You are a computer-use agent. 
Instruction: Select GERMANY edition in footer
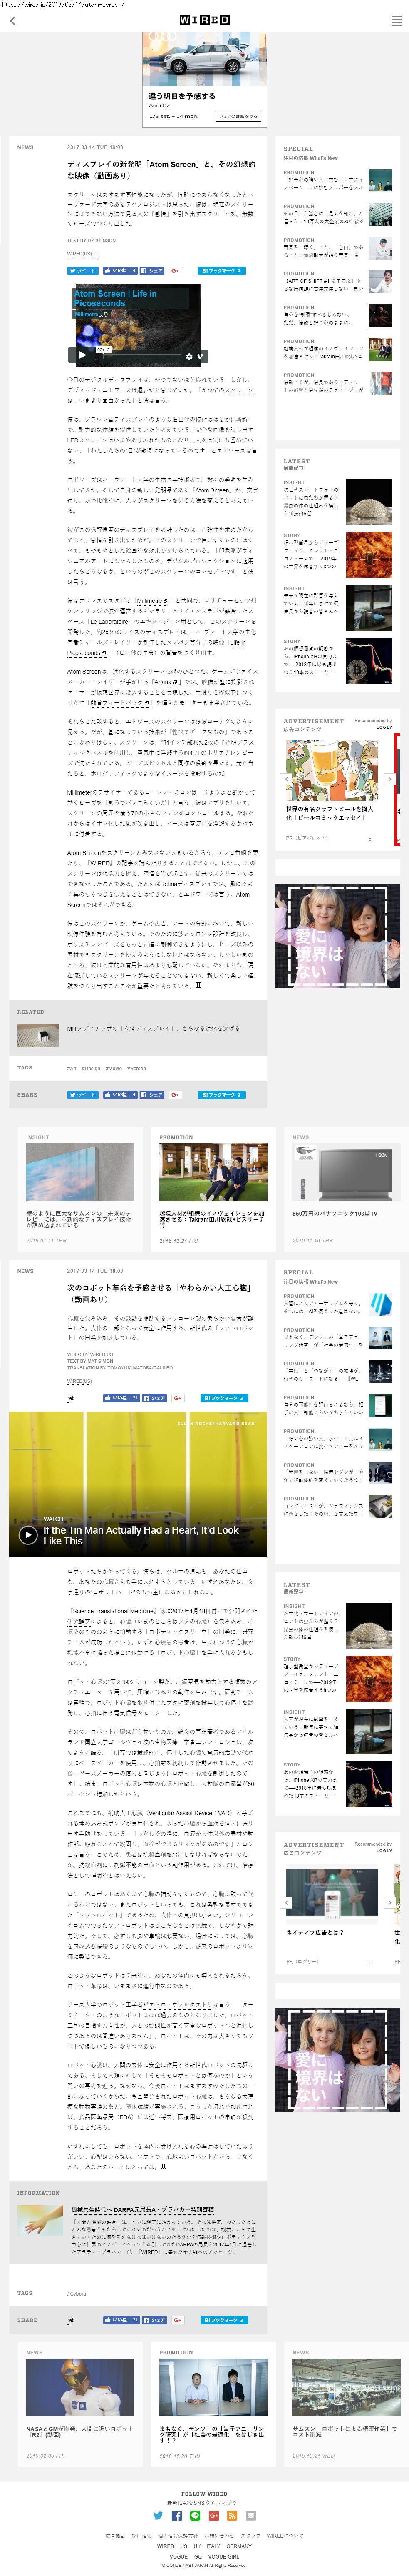[238, 2546]
